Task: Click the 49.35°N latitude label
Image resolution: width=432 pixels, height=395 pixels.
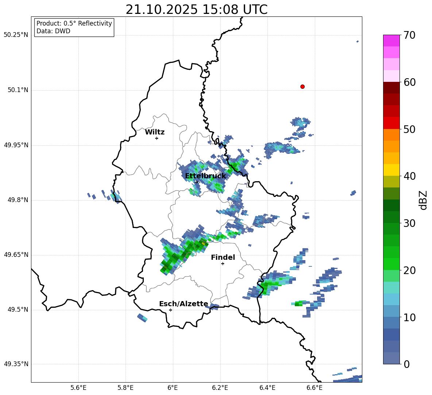Action: pos(16,364)
